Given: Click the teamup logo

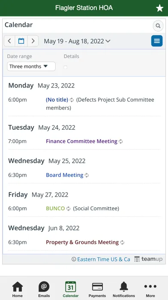Looking at the screenshot, I should point(148,259).
